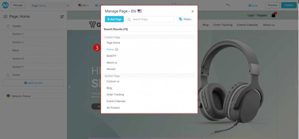Click the Save button in toolbar
The height and width of the screenshot is (139, 299).
(x=253, y=6)
